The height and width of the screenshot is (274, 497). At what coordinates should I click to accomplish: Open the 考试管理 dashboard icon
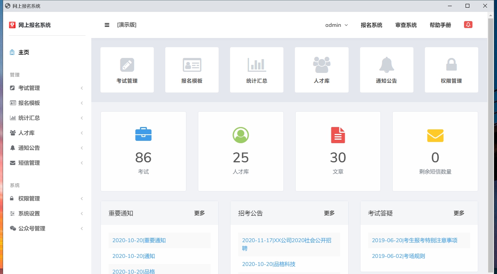(127, 69)
